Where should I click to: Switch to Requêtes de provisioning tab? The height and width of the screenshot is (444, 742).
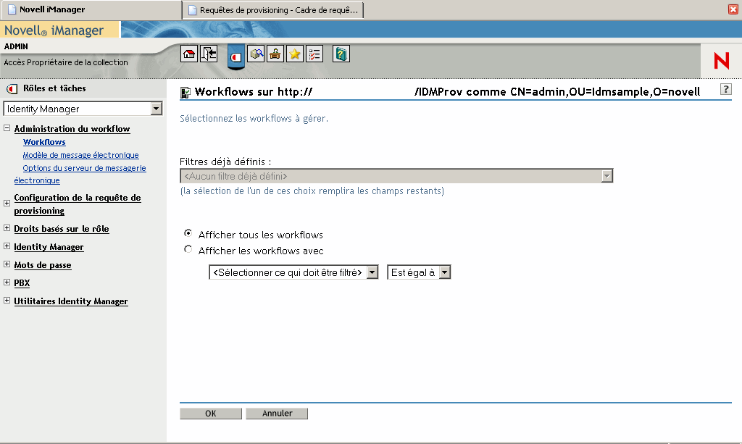tap(273, 10)
